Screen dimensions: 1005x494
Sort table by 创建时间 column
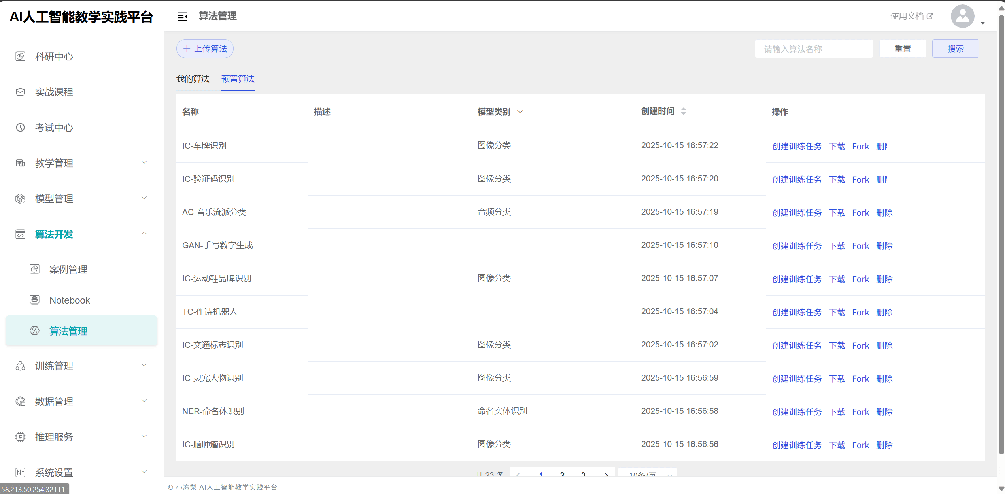pyautogui.click(x=683, y=111)
